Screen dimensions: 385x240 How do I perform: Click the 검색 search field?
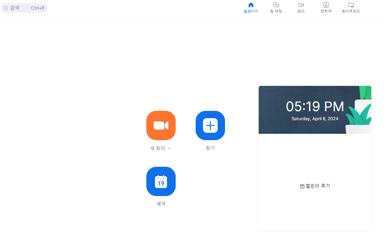click(x=24, y=8)
